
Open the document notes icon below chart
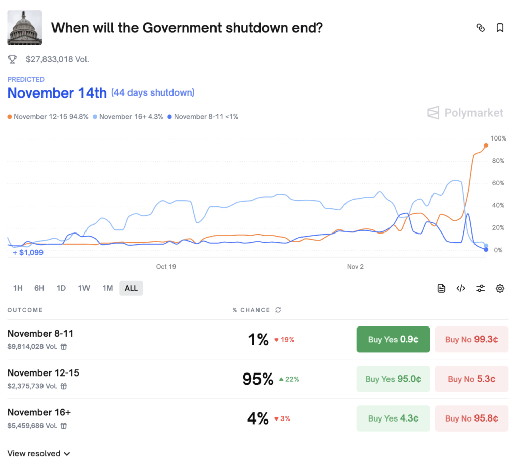(441, 288)
